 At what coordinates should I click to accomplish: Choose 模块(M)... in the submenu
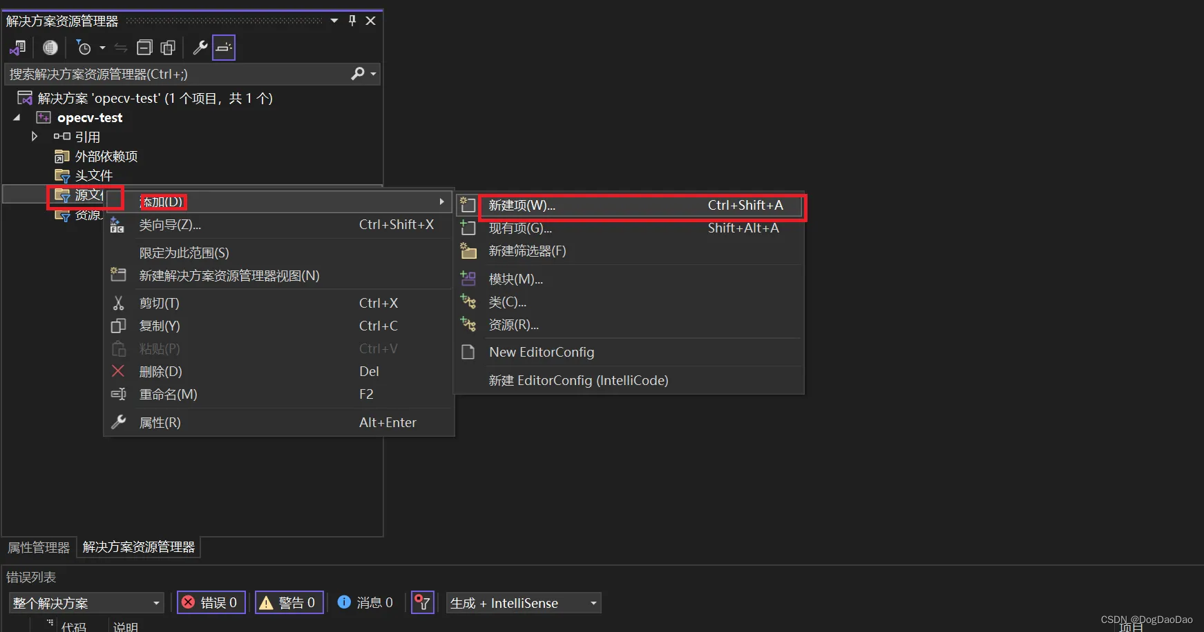(x=630, y=279)
